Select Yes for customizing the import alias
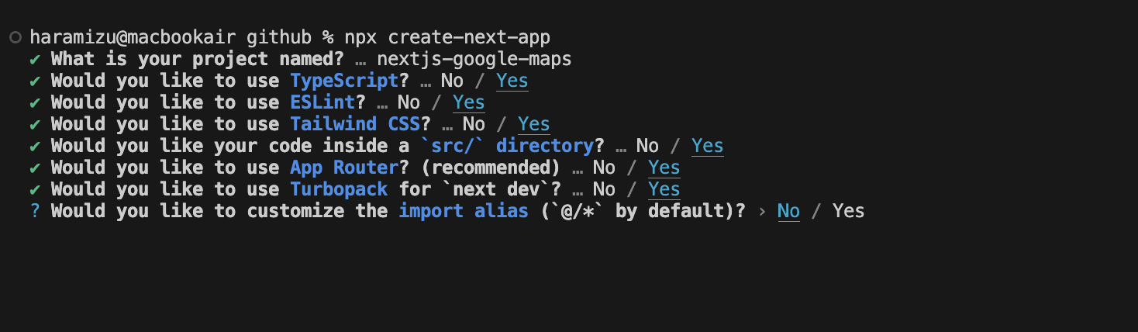Image resolution: width=1138 pixels, height=332 pixels. [x=848, y=211]
